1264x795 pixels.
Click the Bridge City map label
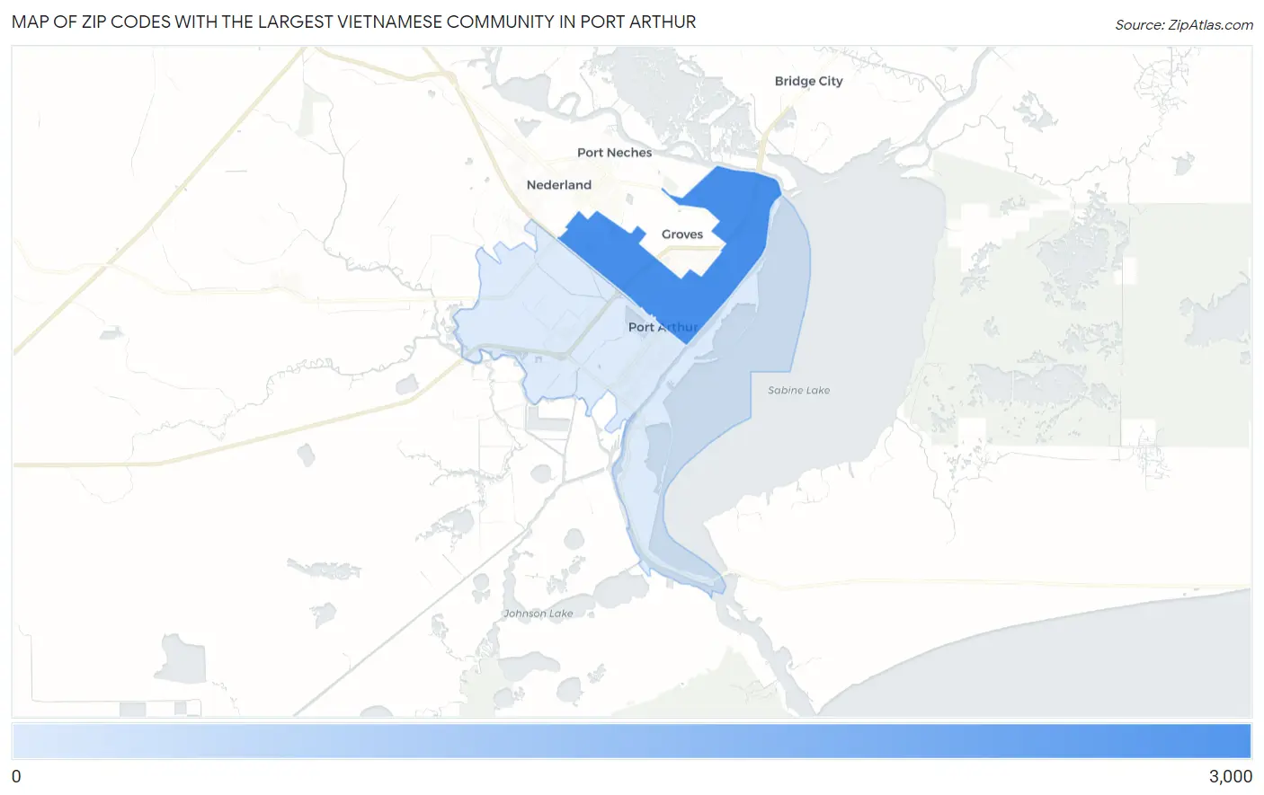pyautogui.click(x=808, y=81)
